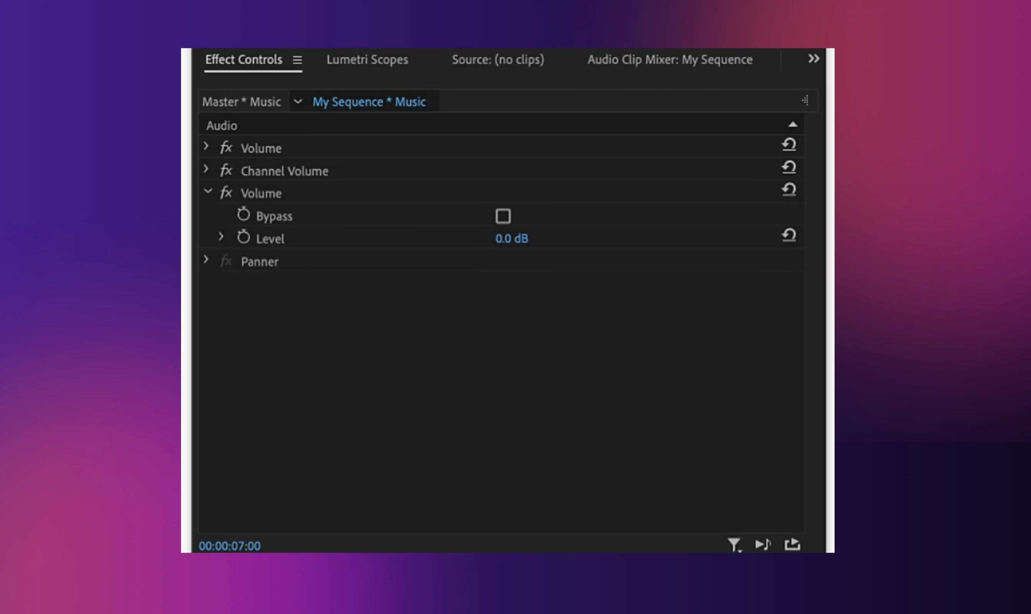Click the My Sequence * Music link

pos(369,102)
